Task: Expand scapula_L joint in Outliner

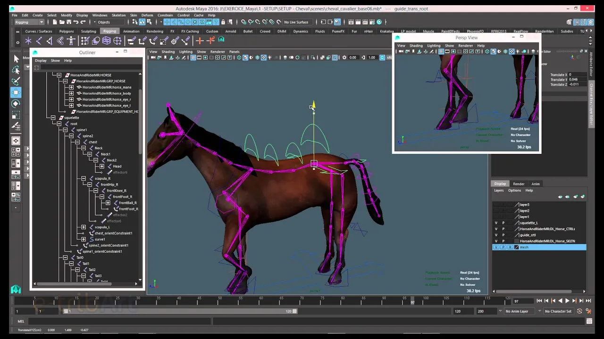Action: (x=84, y=227)
